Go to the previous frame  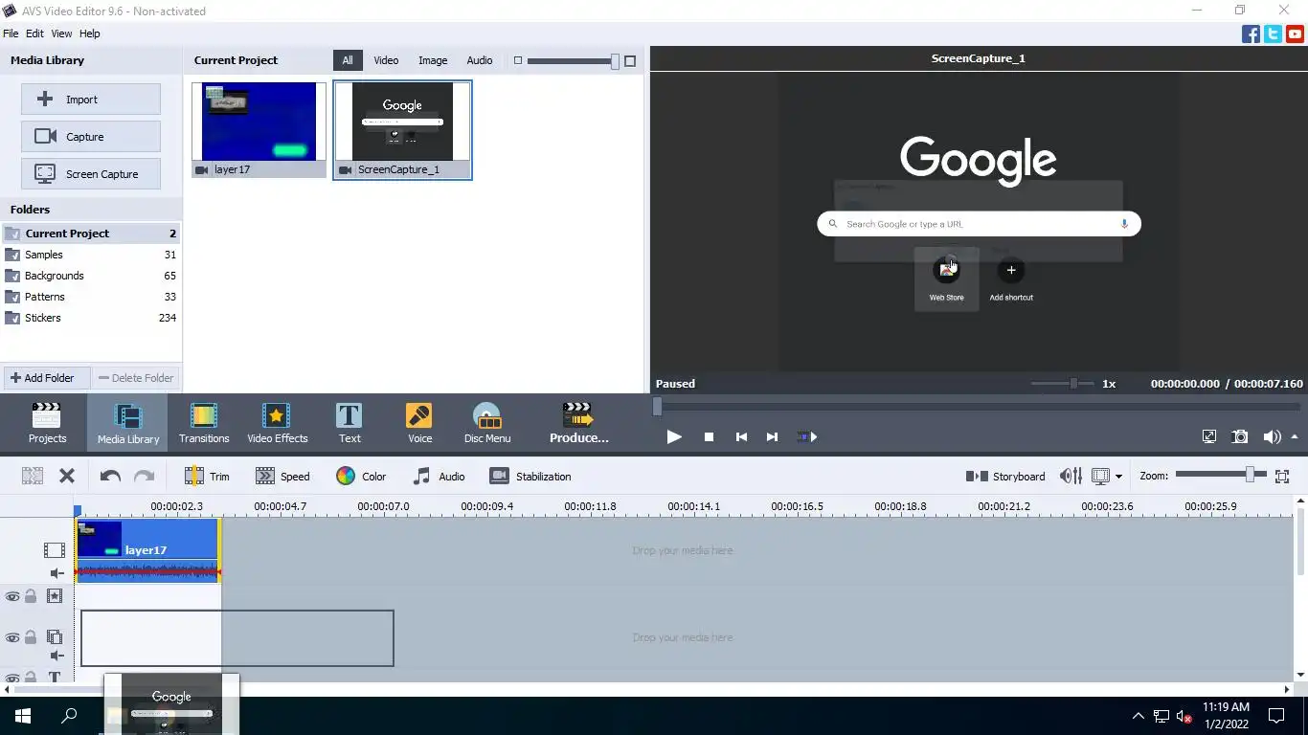[x=741, y=436]
